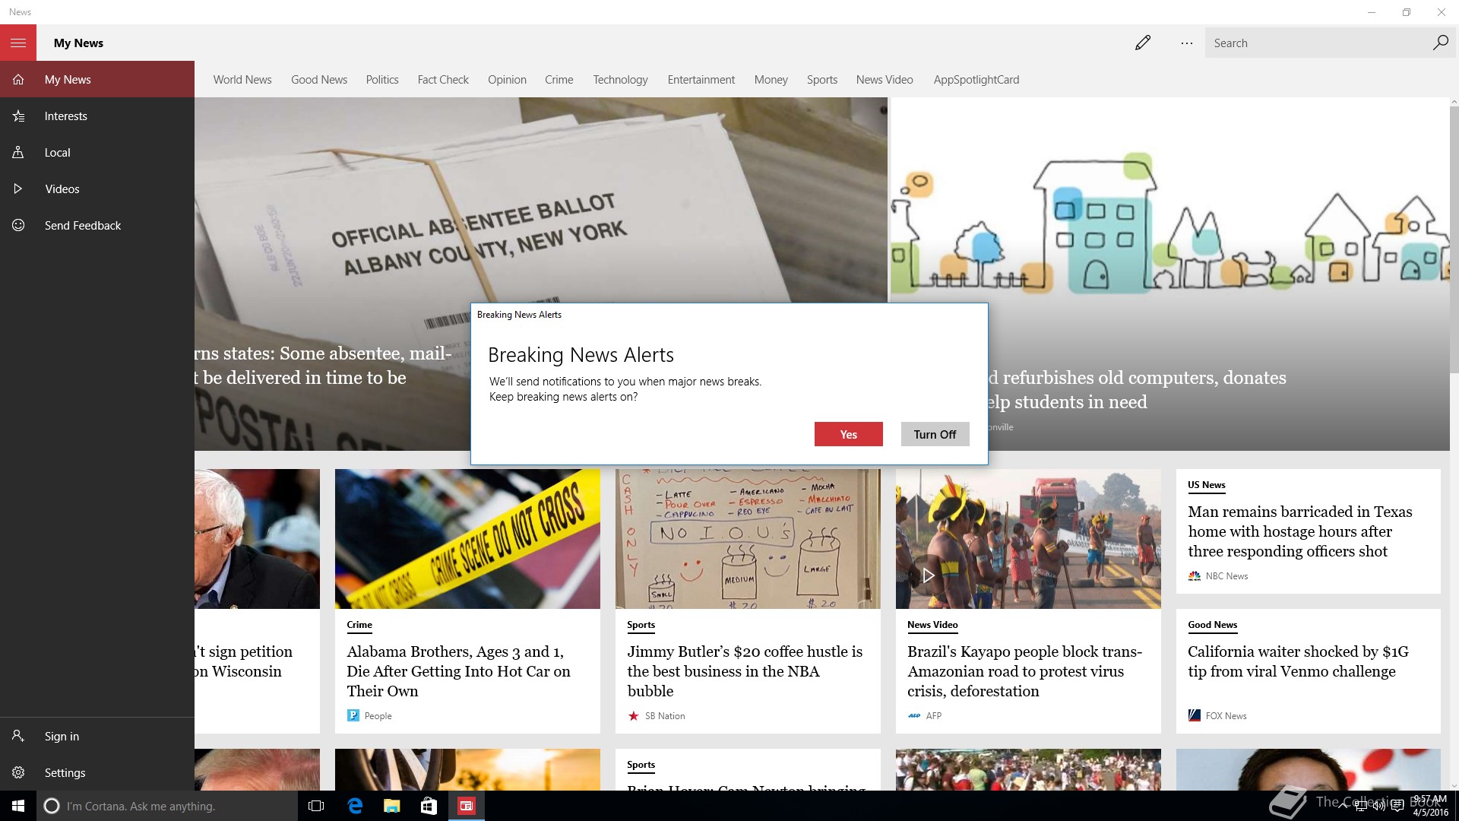This screenshot has width=1459, height=821.
Task: Click the smiley feedback icon
Action: (18, 225)
